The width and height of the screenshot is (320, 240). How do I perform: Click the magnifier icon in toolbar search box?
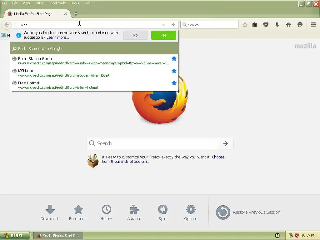tap(184, 25)
